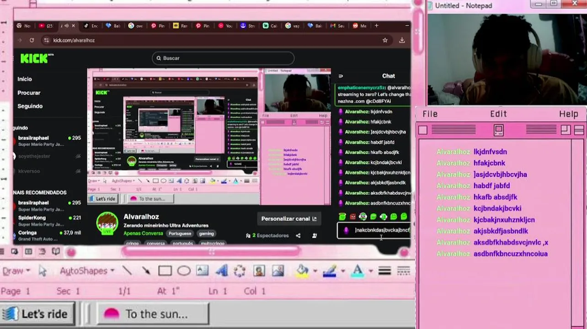Pick the red emote above chat input
This screenshot has height=329, width=587.
pyautogui.click(x=352, y=217)
